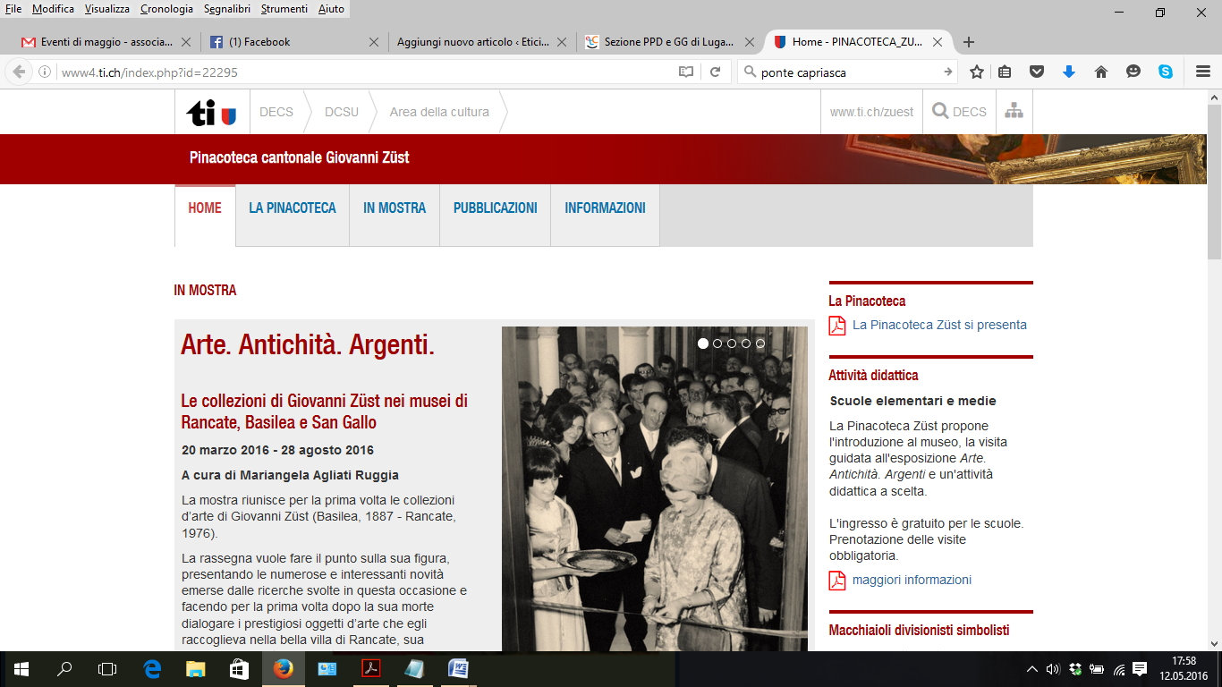Viewport: 1222px width, 687px height.
Task: Show bookmarks list icon
Action: (x=1005, y=72)
